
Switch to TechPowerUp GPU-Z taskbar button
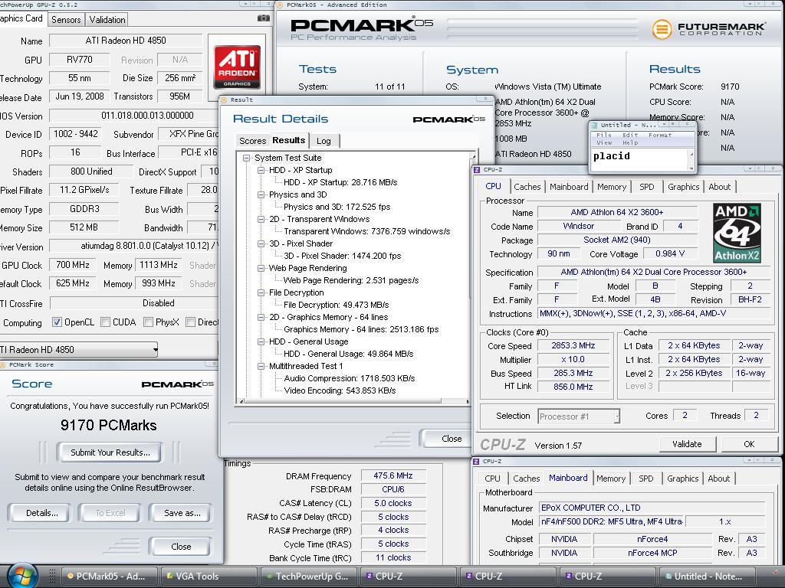click(x=308, y=576)
